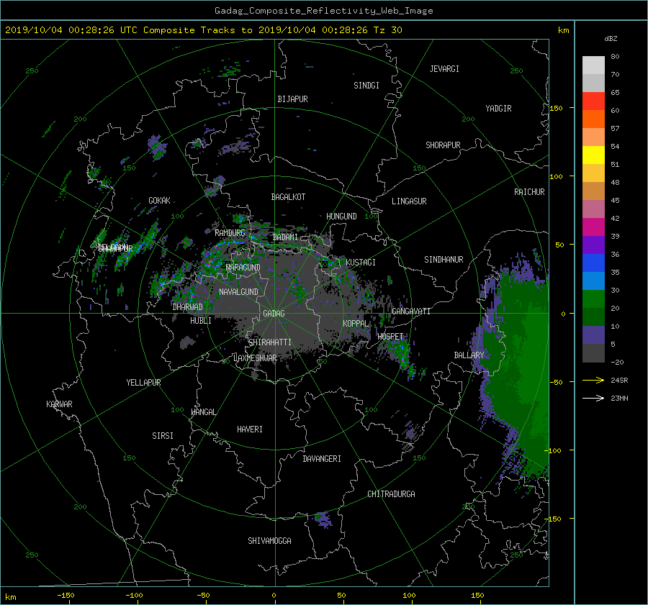Click the RAICHUR city label
This screenshot has width=648, height=605.
tap(529, 192)
